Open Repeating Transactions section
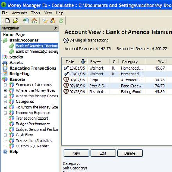 point(33,68)
